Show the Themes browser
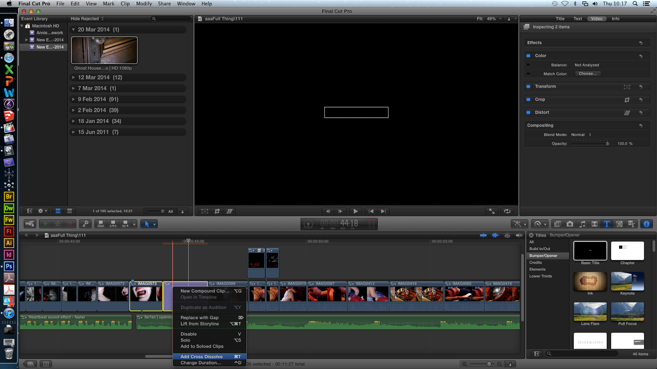The height and width of the screenshot is (369, 657). tap(632, 224)
